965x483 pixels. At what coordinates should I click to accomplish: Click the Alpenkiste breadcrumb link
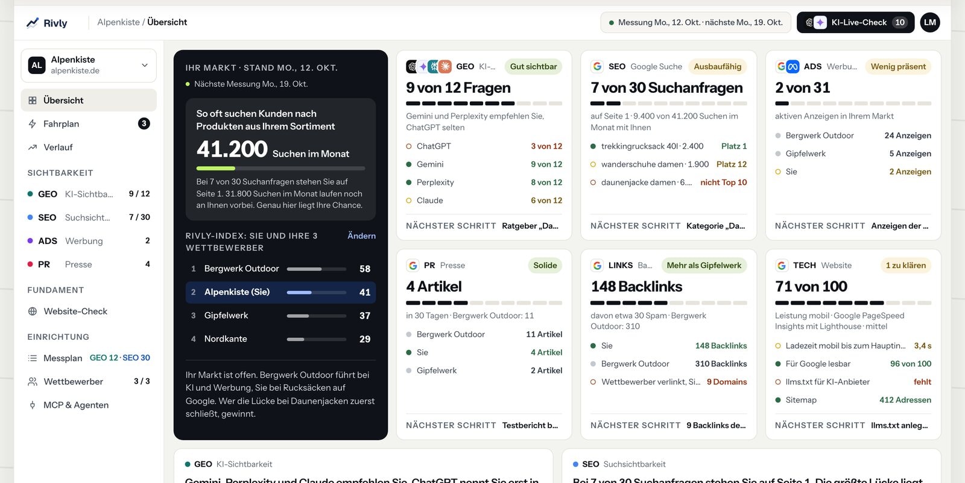click(x=118, y=22)
